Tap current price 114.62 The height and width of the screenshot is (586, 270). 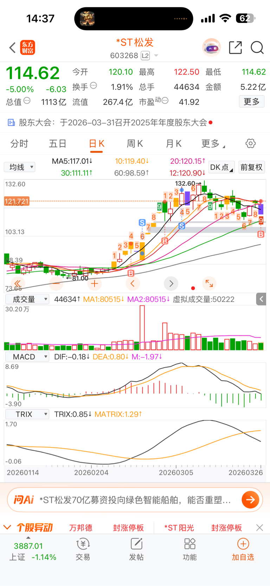[33, 73]
